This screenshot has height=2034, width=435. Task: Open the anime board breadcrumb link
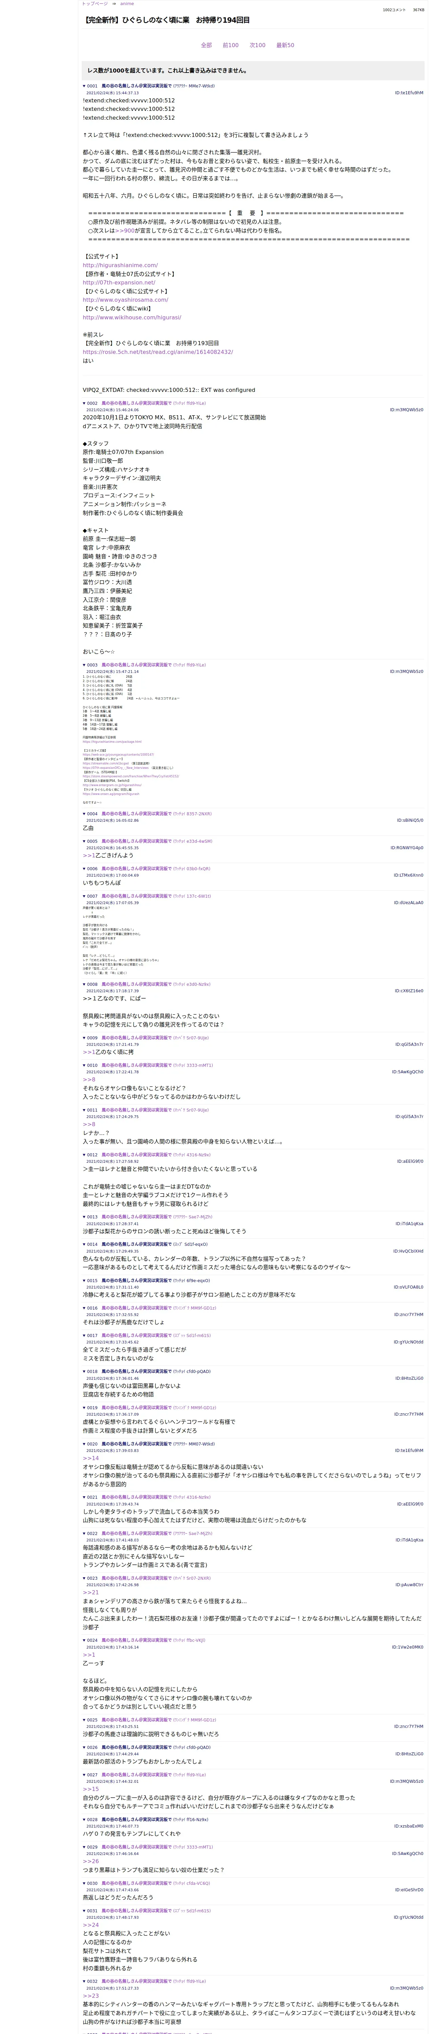[126, 4]
